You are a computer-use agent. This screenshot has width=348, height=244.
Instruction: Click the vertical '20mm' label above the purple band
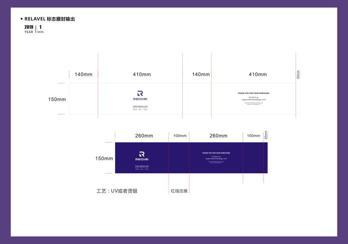(266, 135)
